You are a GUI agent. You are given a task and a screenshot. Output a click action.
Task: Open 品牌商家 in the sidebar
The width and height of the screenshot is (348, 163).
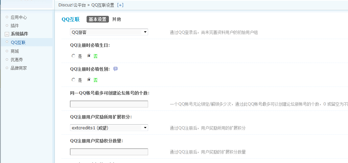tap(19, 68)
